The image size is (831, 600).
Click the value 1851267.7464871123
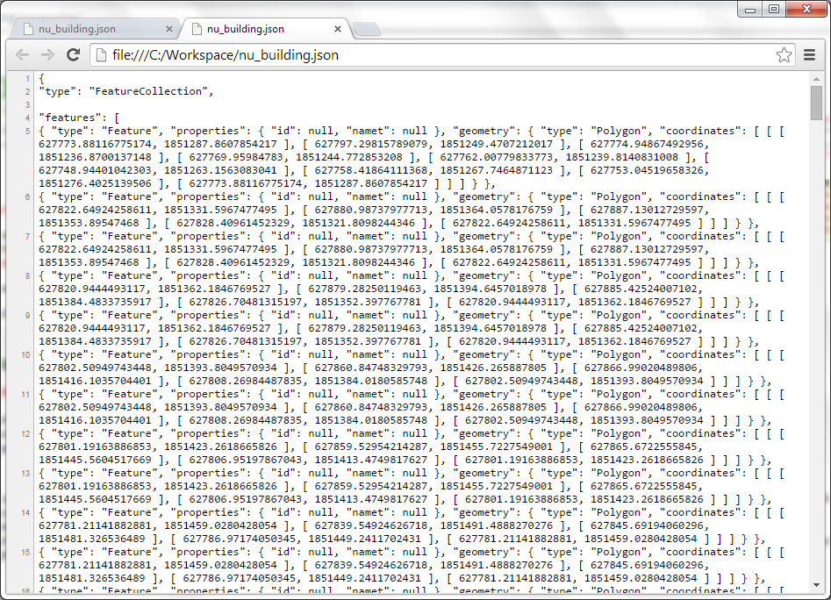click(496, 170)
